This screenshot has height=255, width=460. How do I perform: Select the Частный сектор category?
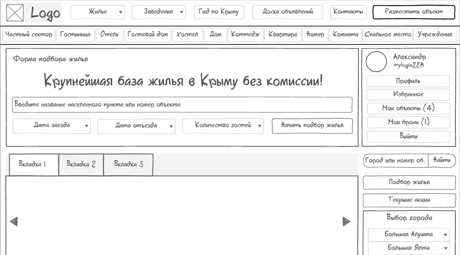pyautogui.click(x=29, y=35)
